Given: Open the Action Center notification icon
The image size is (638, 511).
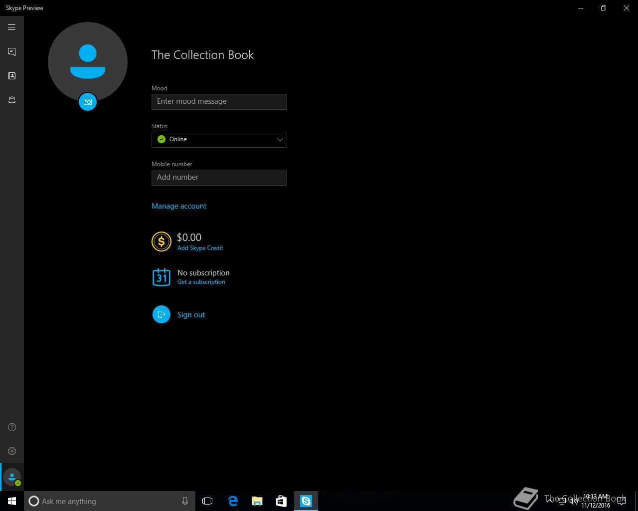Looking at the screenshot, I should coord(621,501).
